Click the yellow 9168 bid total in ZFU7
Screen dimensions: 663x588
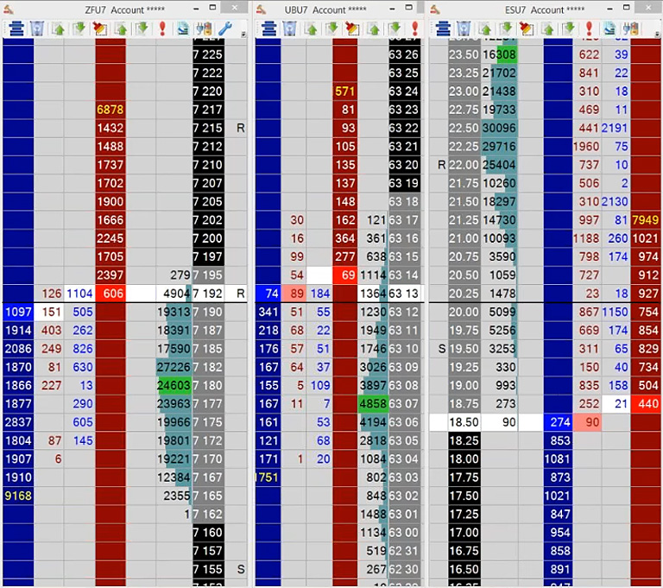point(18,496)
